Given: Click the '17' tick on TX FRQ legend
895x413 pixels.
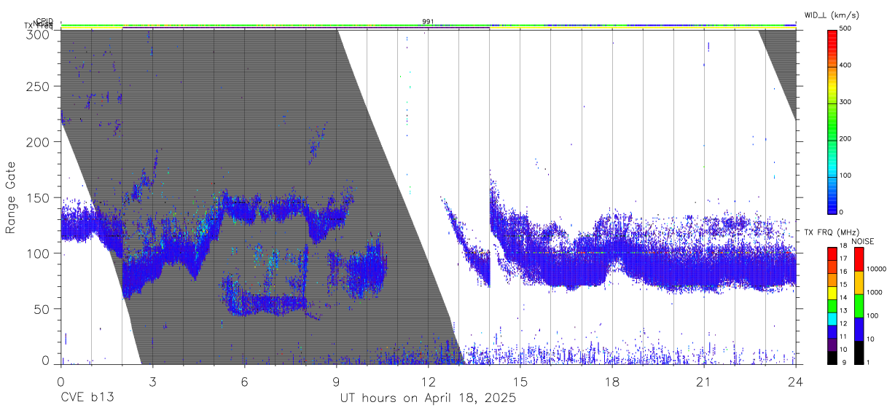Looking at the screenshot, I should click(843, 259).
